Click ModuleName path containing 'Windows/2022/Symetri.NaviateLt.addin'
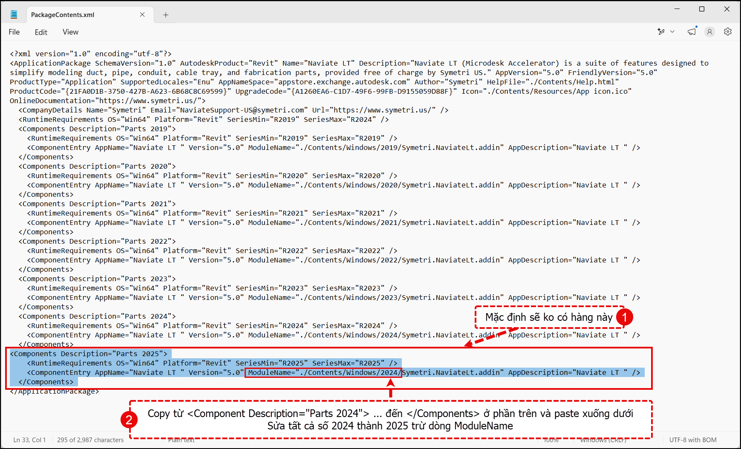Screen dimensions: 741x449 tap(376, 260)
